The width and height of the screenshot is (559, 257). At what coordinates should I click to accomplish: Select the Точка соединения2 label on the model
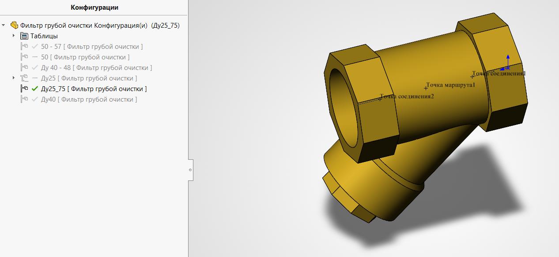pos(407,96)
